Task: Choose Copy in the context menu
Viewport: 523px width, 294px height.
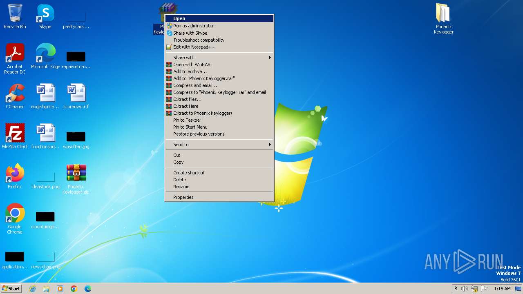Action: pyautogui.click(x=219, y=162)
